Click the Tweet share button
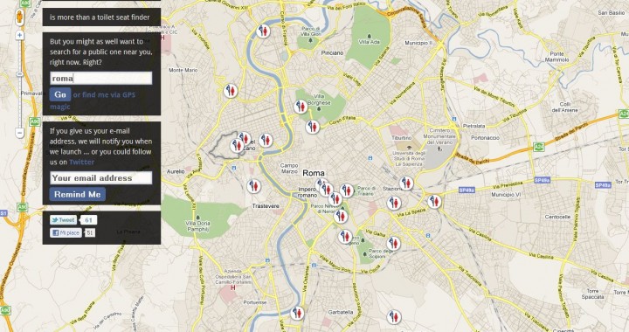The width and height of the screenshot is (629, 332). (63, 219)
